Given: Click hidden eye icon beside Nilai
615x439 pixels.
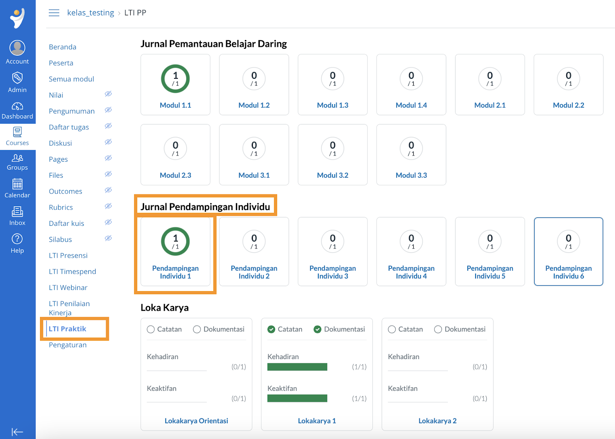Looking at the screenshot, I should point(108,94).
